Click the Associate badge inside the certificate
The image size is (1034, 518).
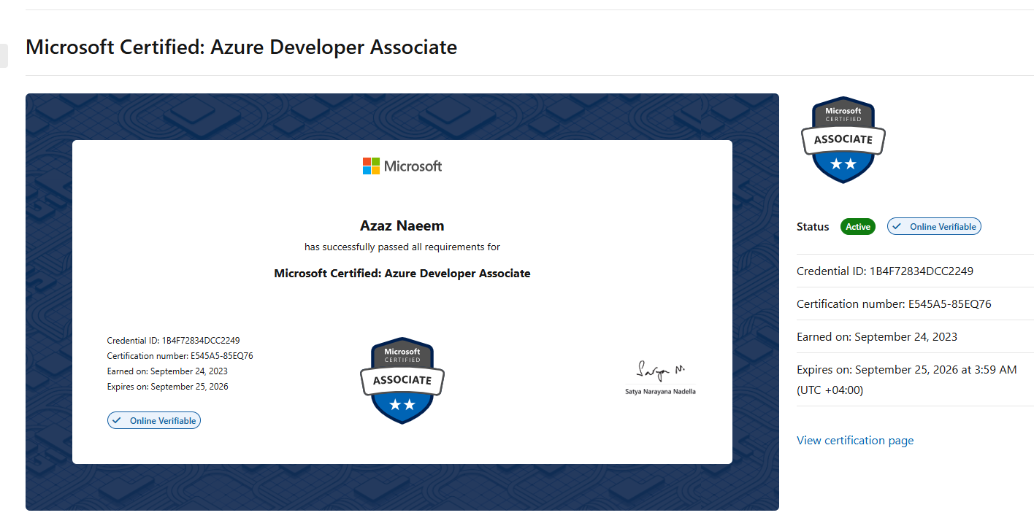402,380
